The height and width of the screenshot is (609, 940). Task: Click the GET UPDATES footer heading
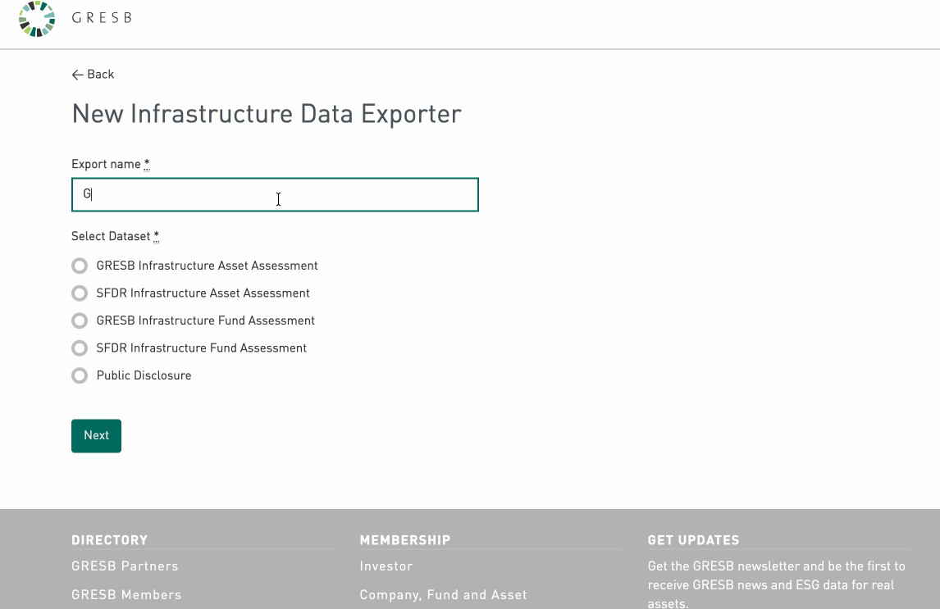point(693,540)
